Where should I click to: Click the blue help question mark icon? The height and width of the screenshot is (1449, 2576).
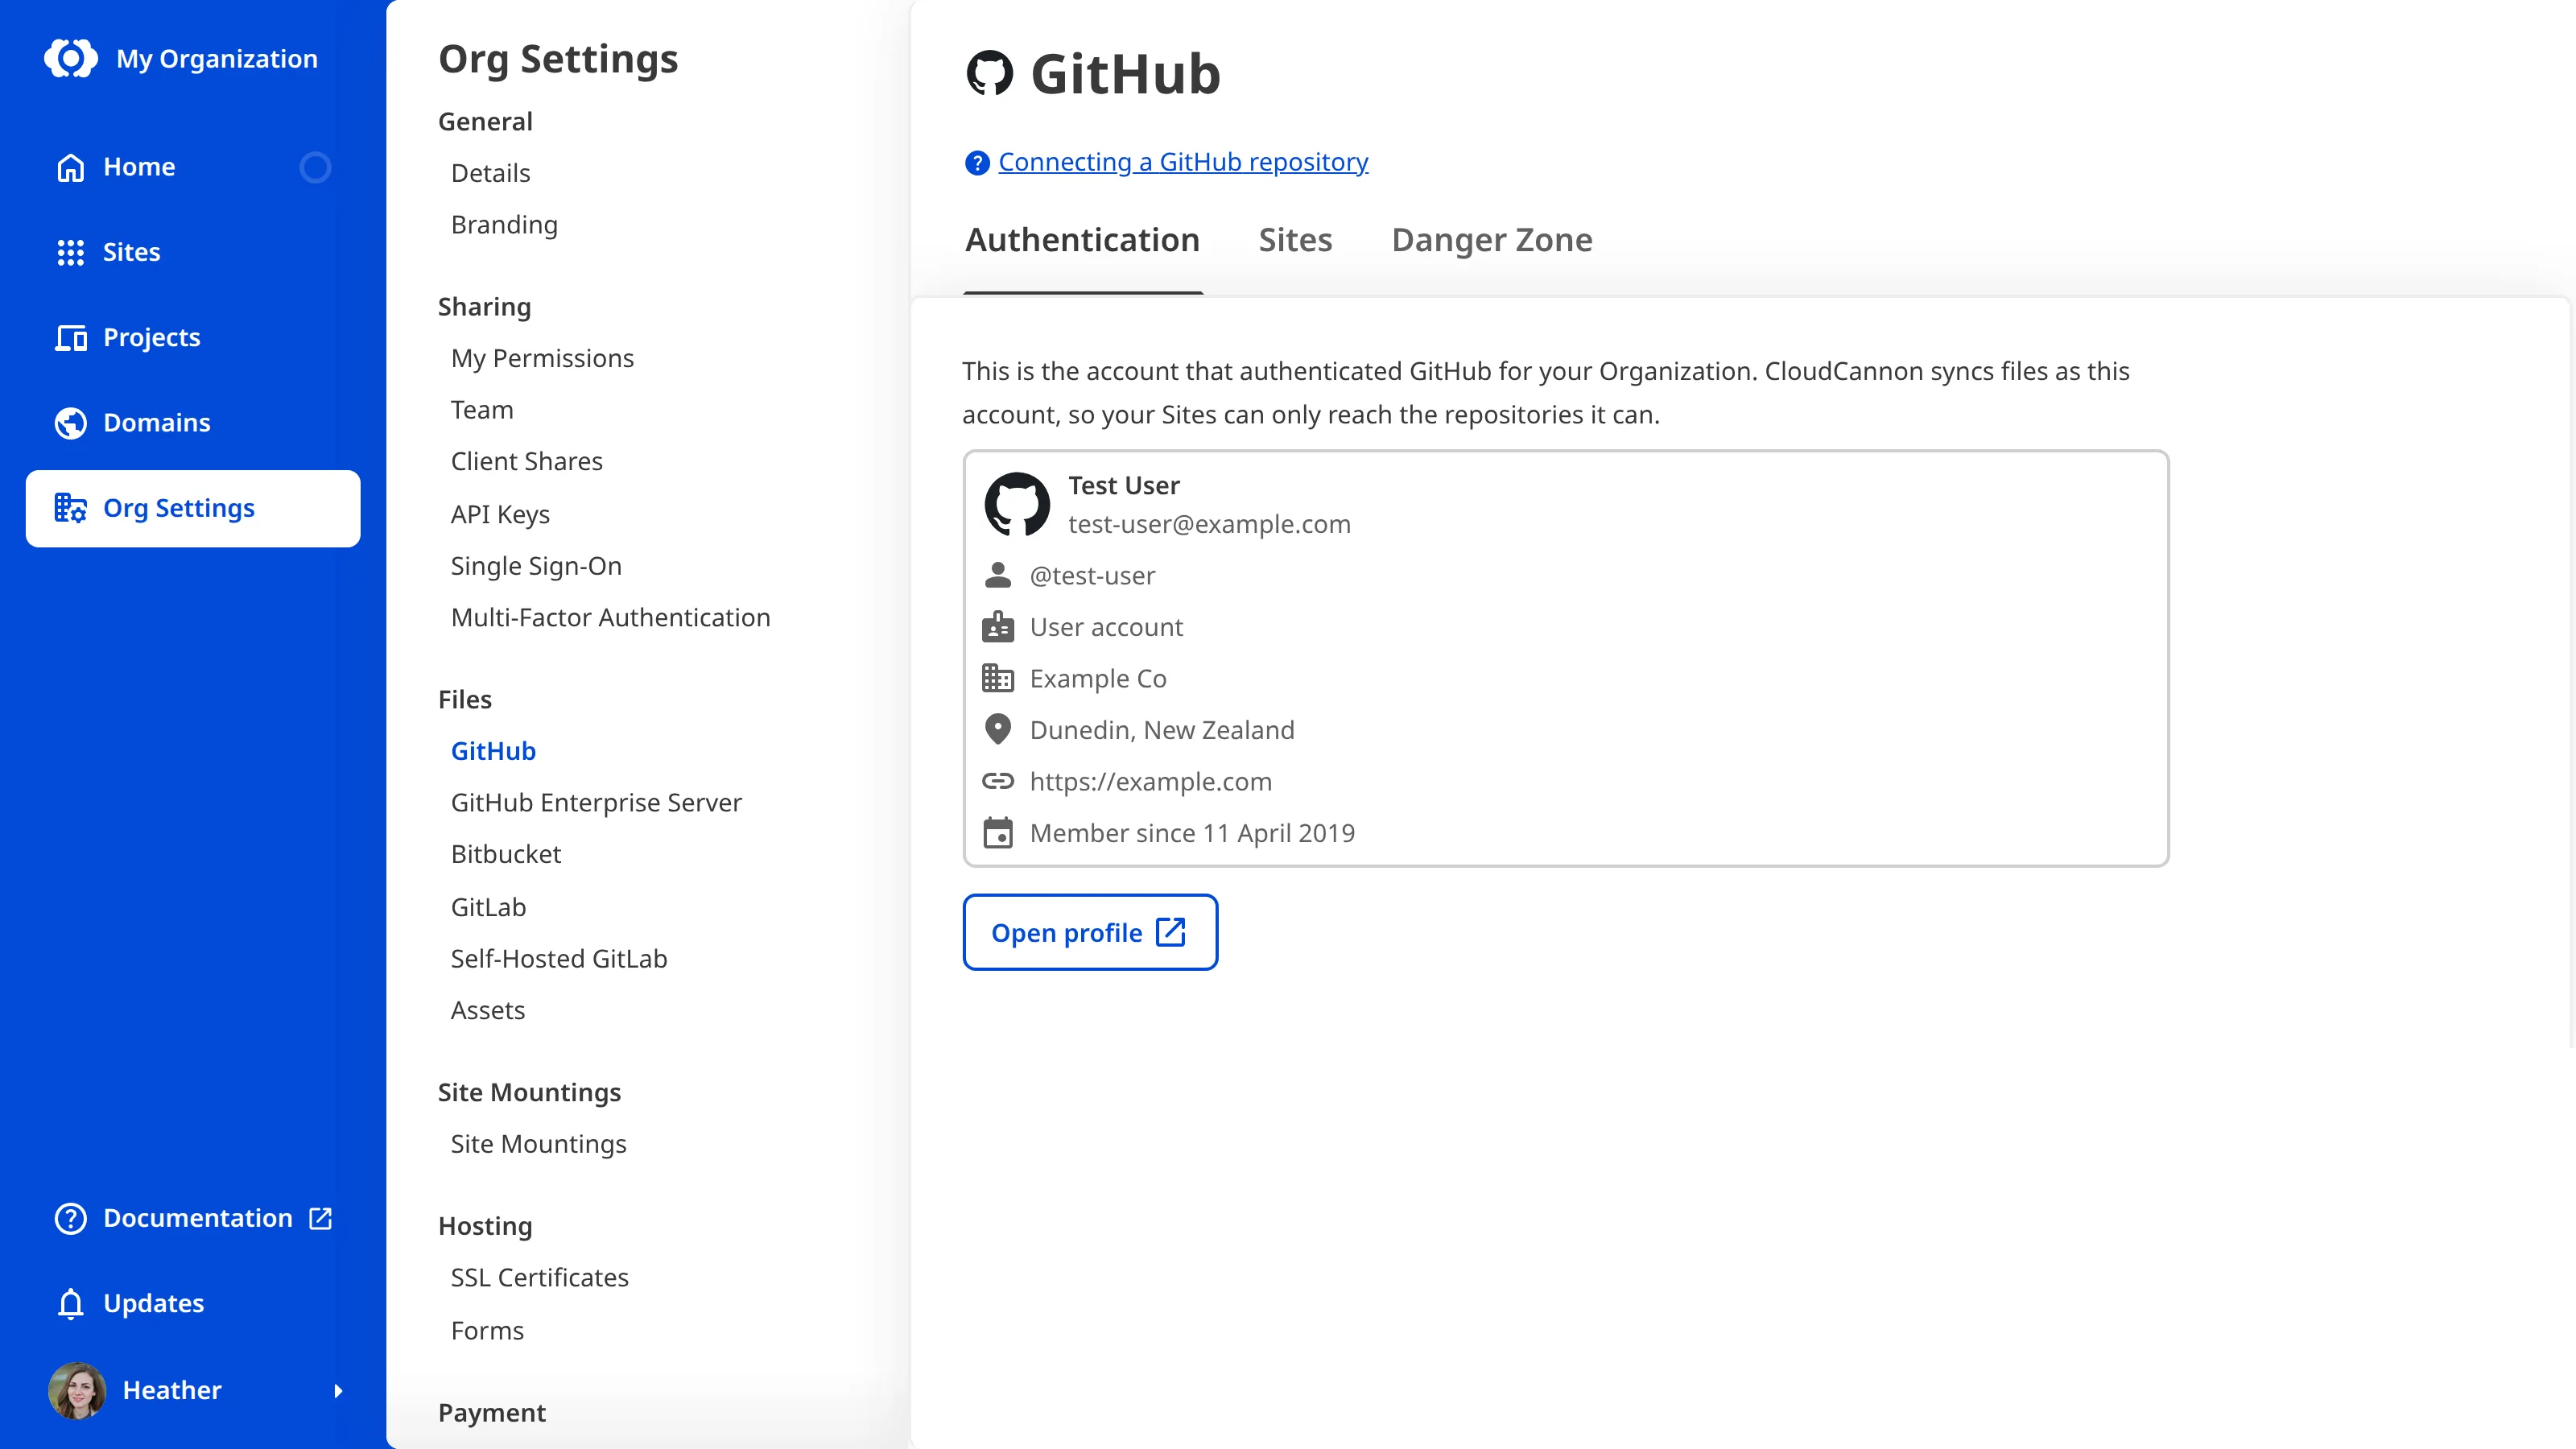pyautogui.click(x=977, y=162)
